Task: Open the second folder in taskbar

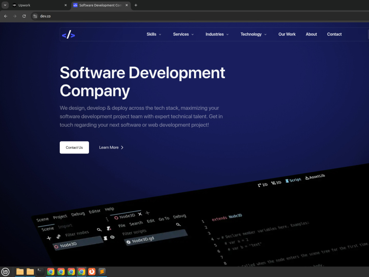Action: click(30, 272)
